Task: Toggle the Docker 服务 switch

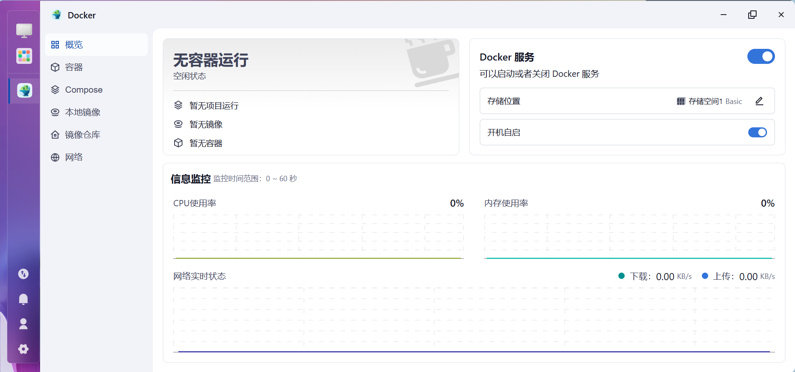Action: [761, 56]
